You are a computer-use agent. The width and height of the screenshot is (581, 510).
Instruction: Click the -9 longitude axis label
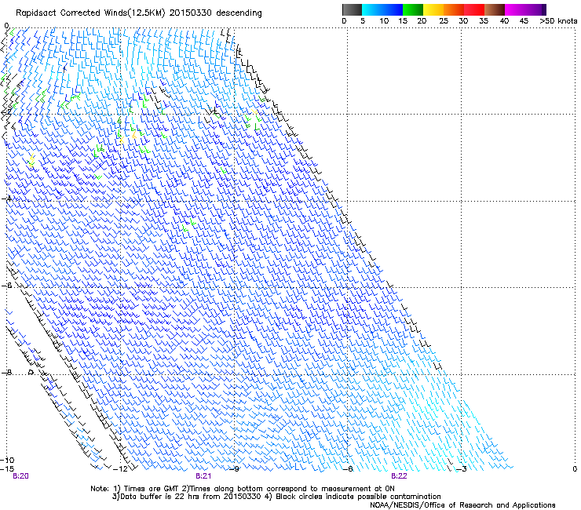[x=234, y=469]
